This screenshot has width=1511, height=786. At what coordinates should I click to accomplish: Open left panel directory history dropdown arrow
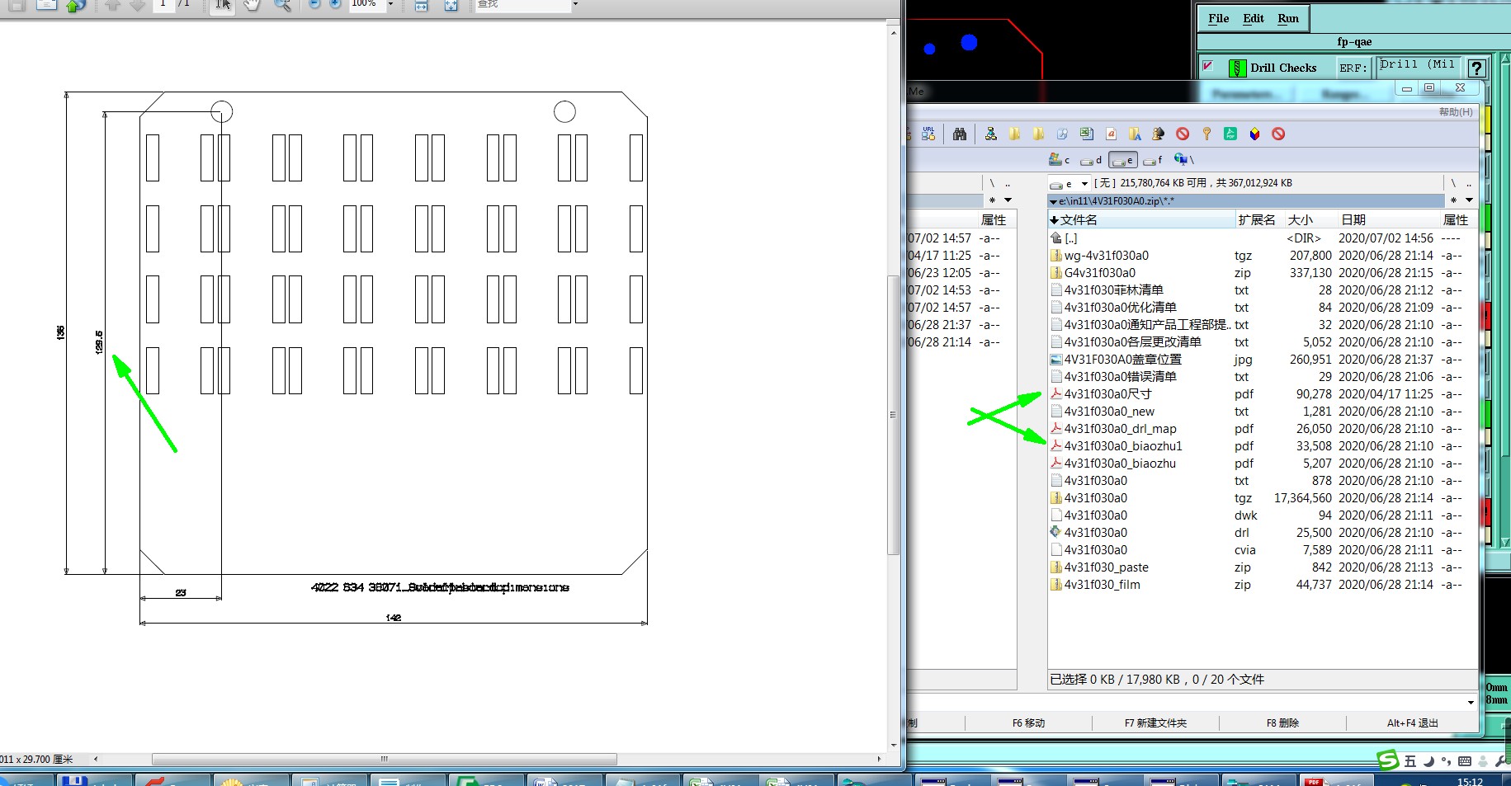coord(1008,200)
